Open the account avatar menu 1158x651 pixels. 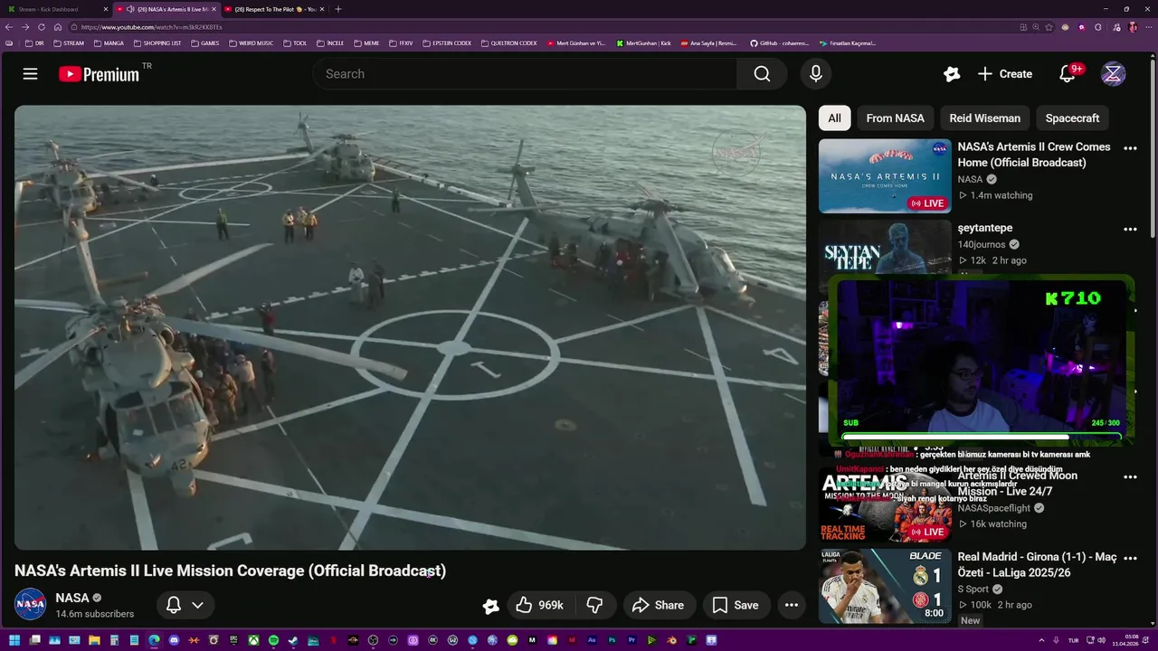[x=1113, y=74]
